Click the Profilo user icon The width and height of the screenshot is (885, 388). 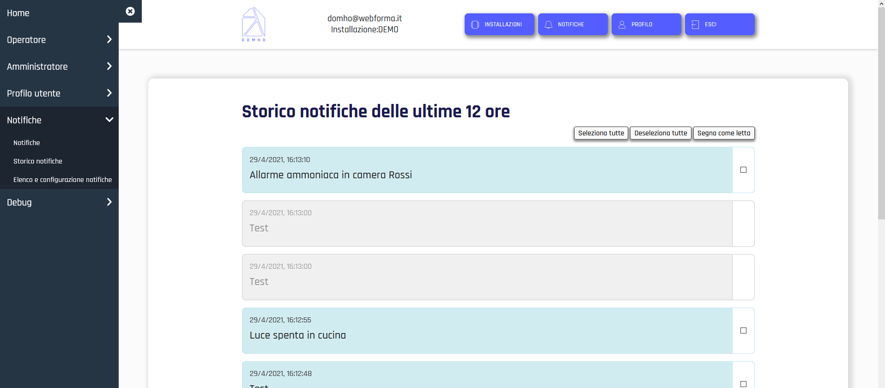622,24
